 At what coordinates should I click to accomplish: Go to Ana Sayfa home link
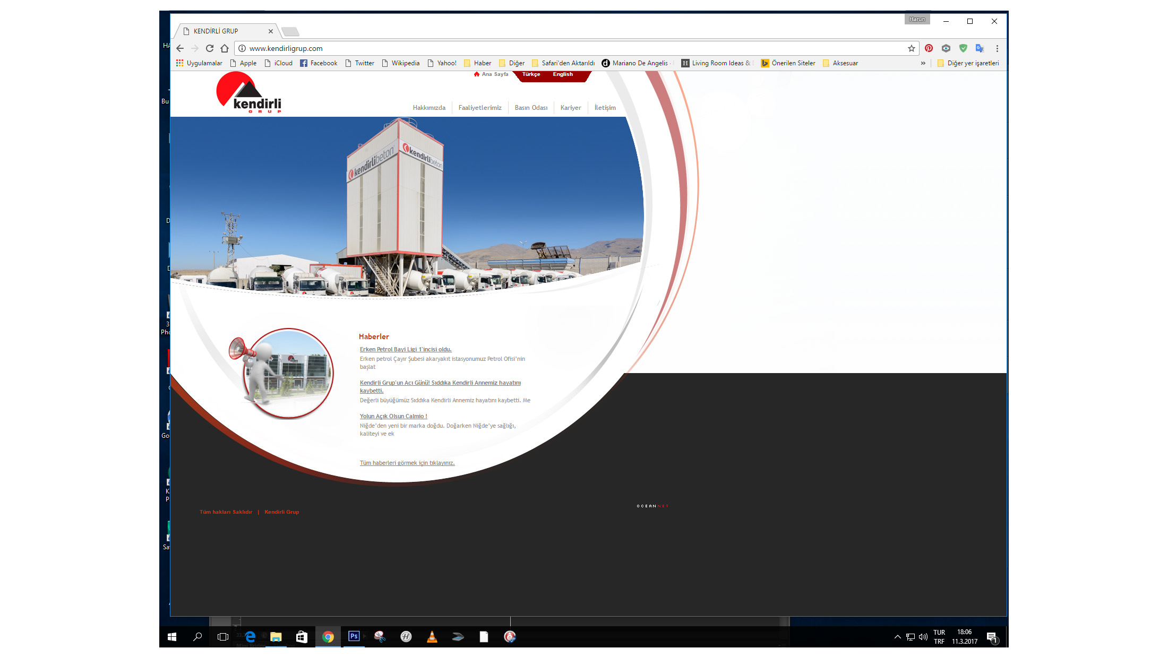(491, 74)
